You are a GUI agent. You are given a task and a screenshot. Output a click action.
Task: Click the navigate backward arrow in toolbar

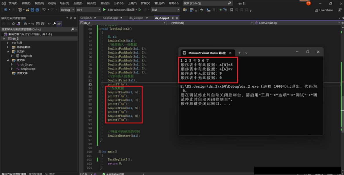coord(6,10)
